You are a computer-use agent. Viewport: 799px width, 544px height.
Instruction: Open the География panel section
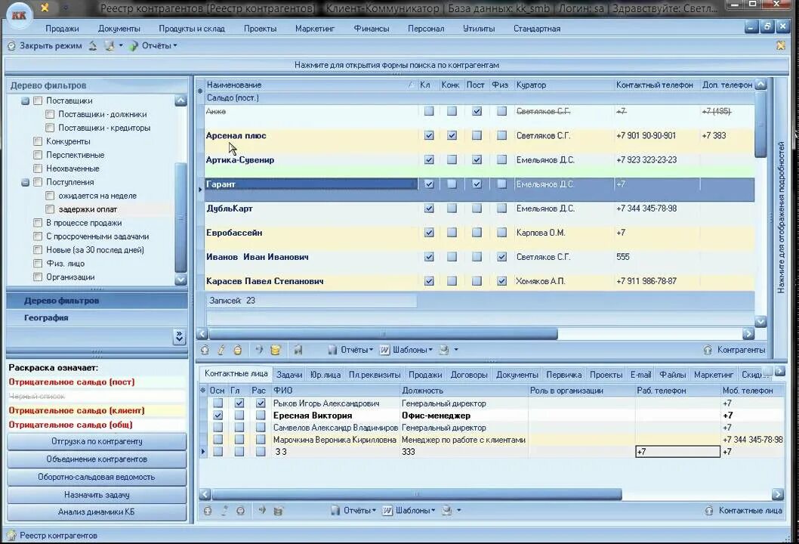pyautogui.click(x=97, y=317)
